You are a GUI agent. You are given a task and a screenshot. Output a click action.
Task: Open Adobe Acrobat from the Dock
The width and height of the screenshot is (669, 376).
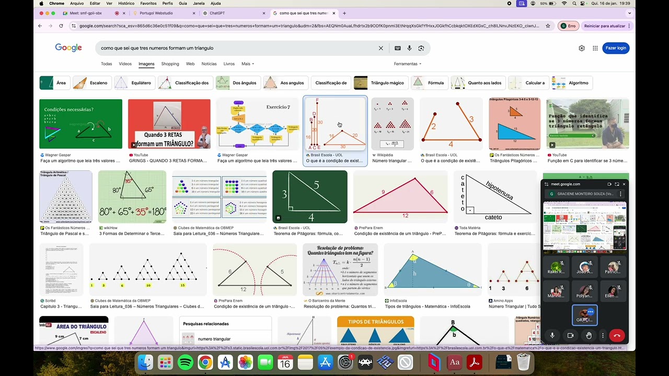tap(475, 362)
